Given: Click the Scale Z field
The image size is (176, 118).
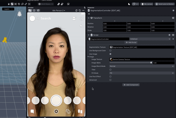Looking at the screenshot, I should (x=163, y=30).
